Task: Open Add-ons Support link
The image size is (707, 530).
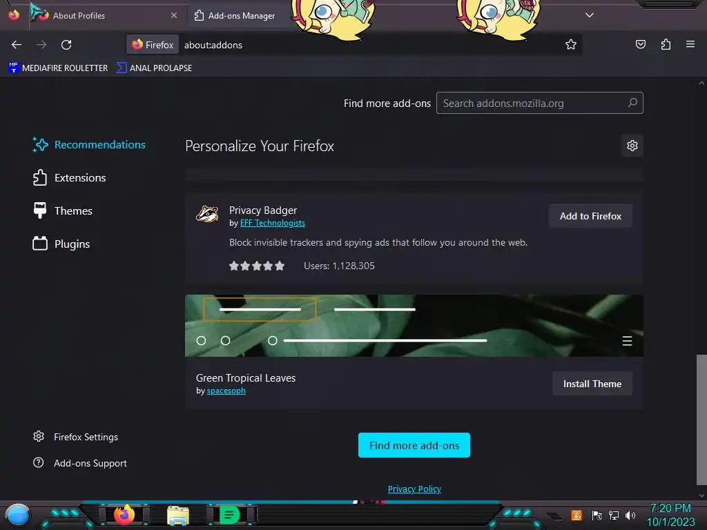Action: [80, 463]
